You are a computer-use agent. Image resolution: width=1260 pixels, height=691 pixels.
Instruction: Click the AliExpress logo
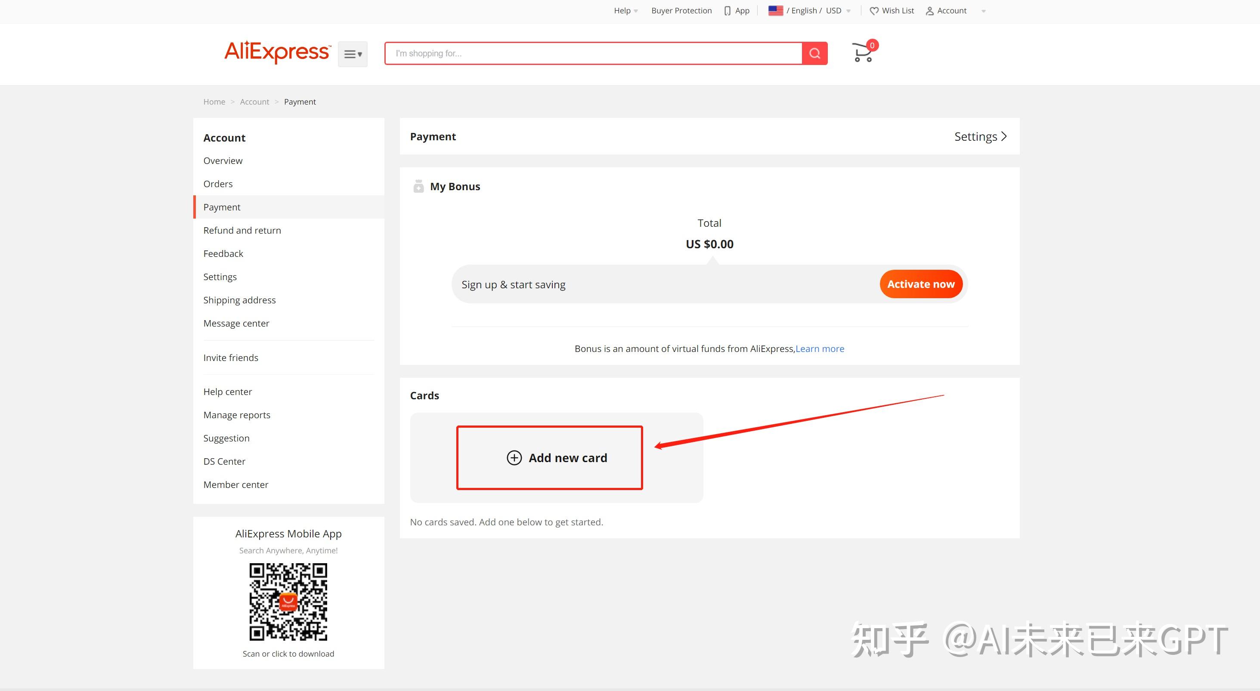(277, 52)
